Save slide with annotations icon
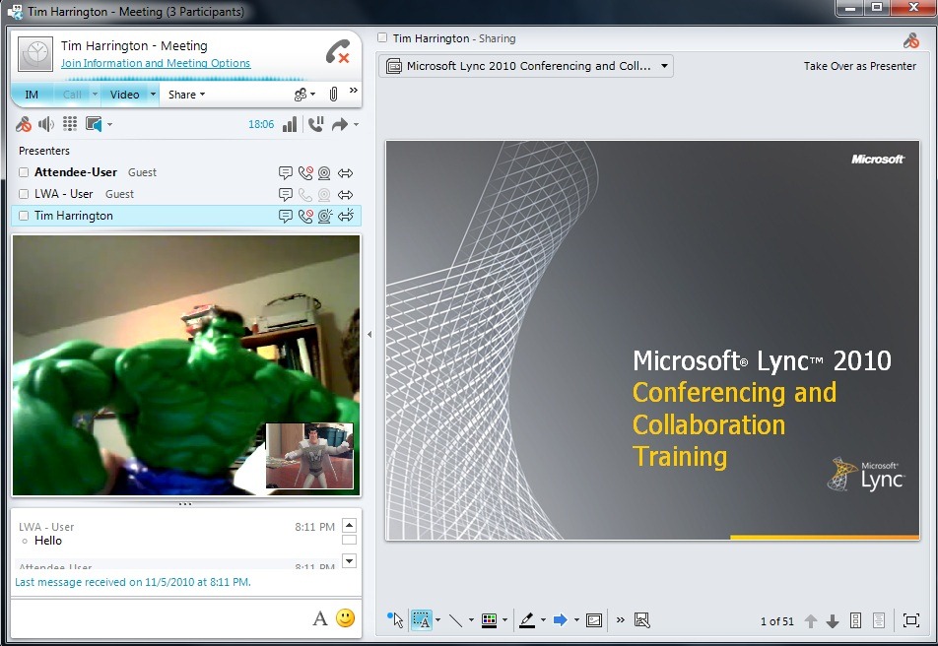Screen dimensions: 938x646 coord(641,620)
